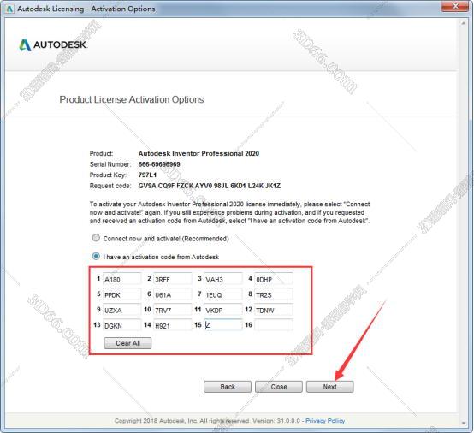Click activation code field 10 containing 7RV7
474x433 pixels.
point(173,310)
